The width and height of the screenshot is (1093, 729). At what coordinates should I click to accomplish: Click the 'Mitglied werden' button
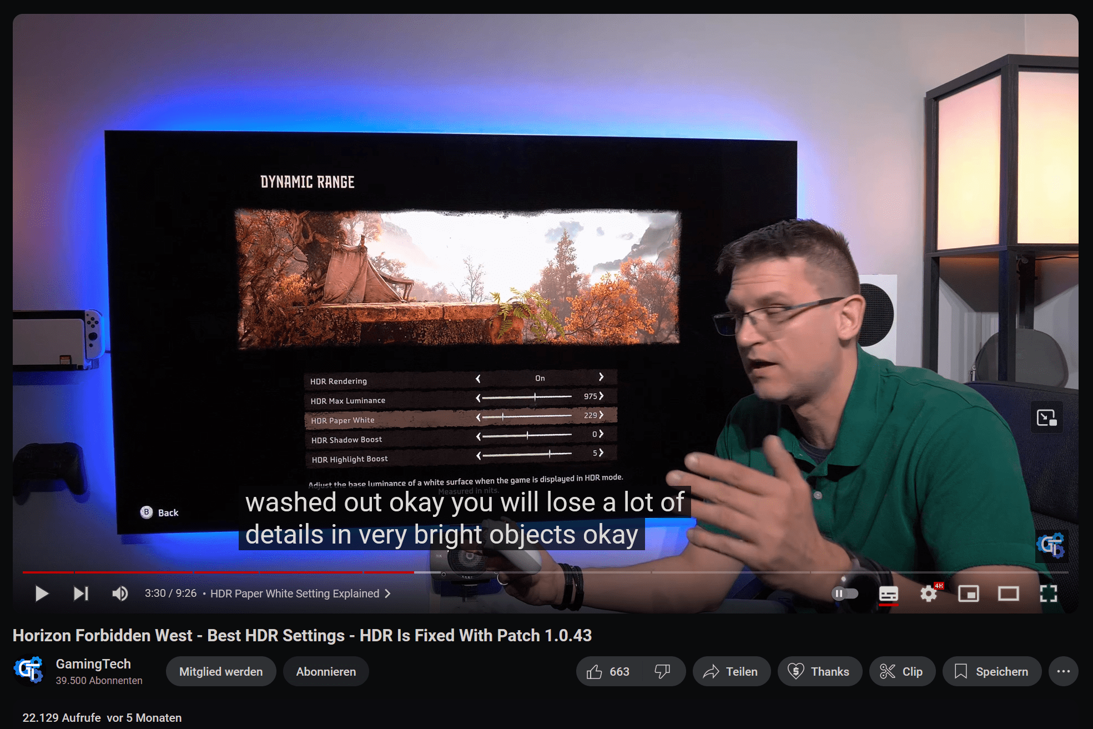point(221,671)
